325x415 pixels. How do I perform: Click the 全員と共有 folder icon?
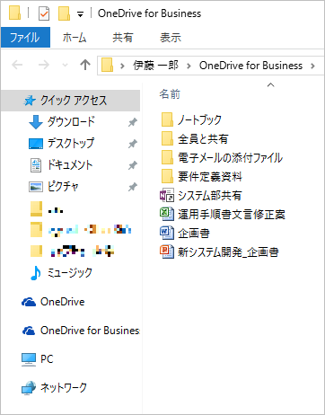point(167,138)
